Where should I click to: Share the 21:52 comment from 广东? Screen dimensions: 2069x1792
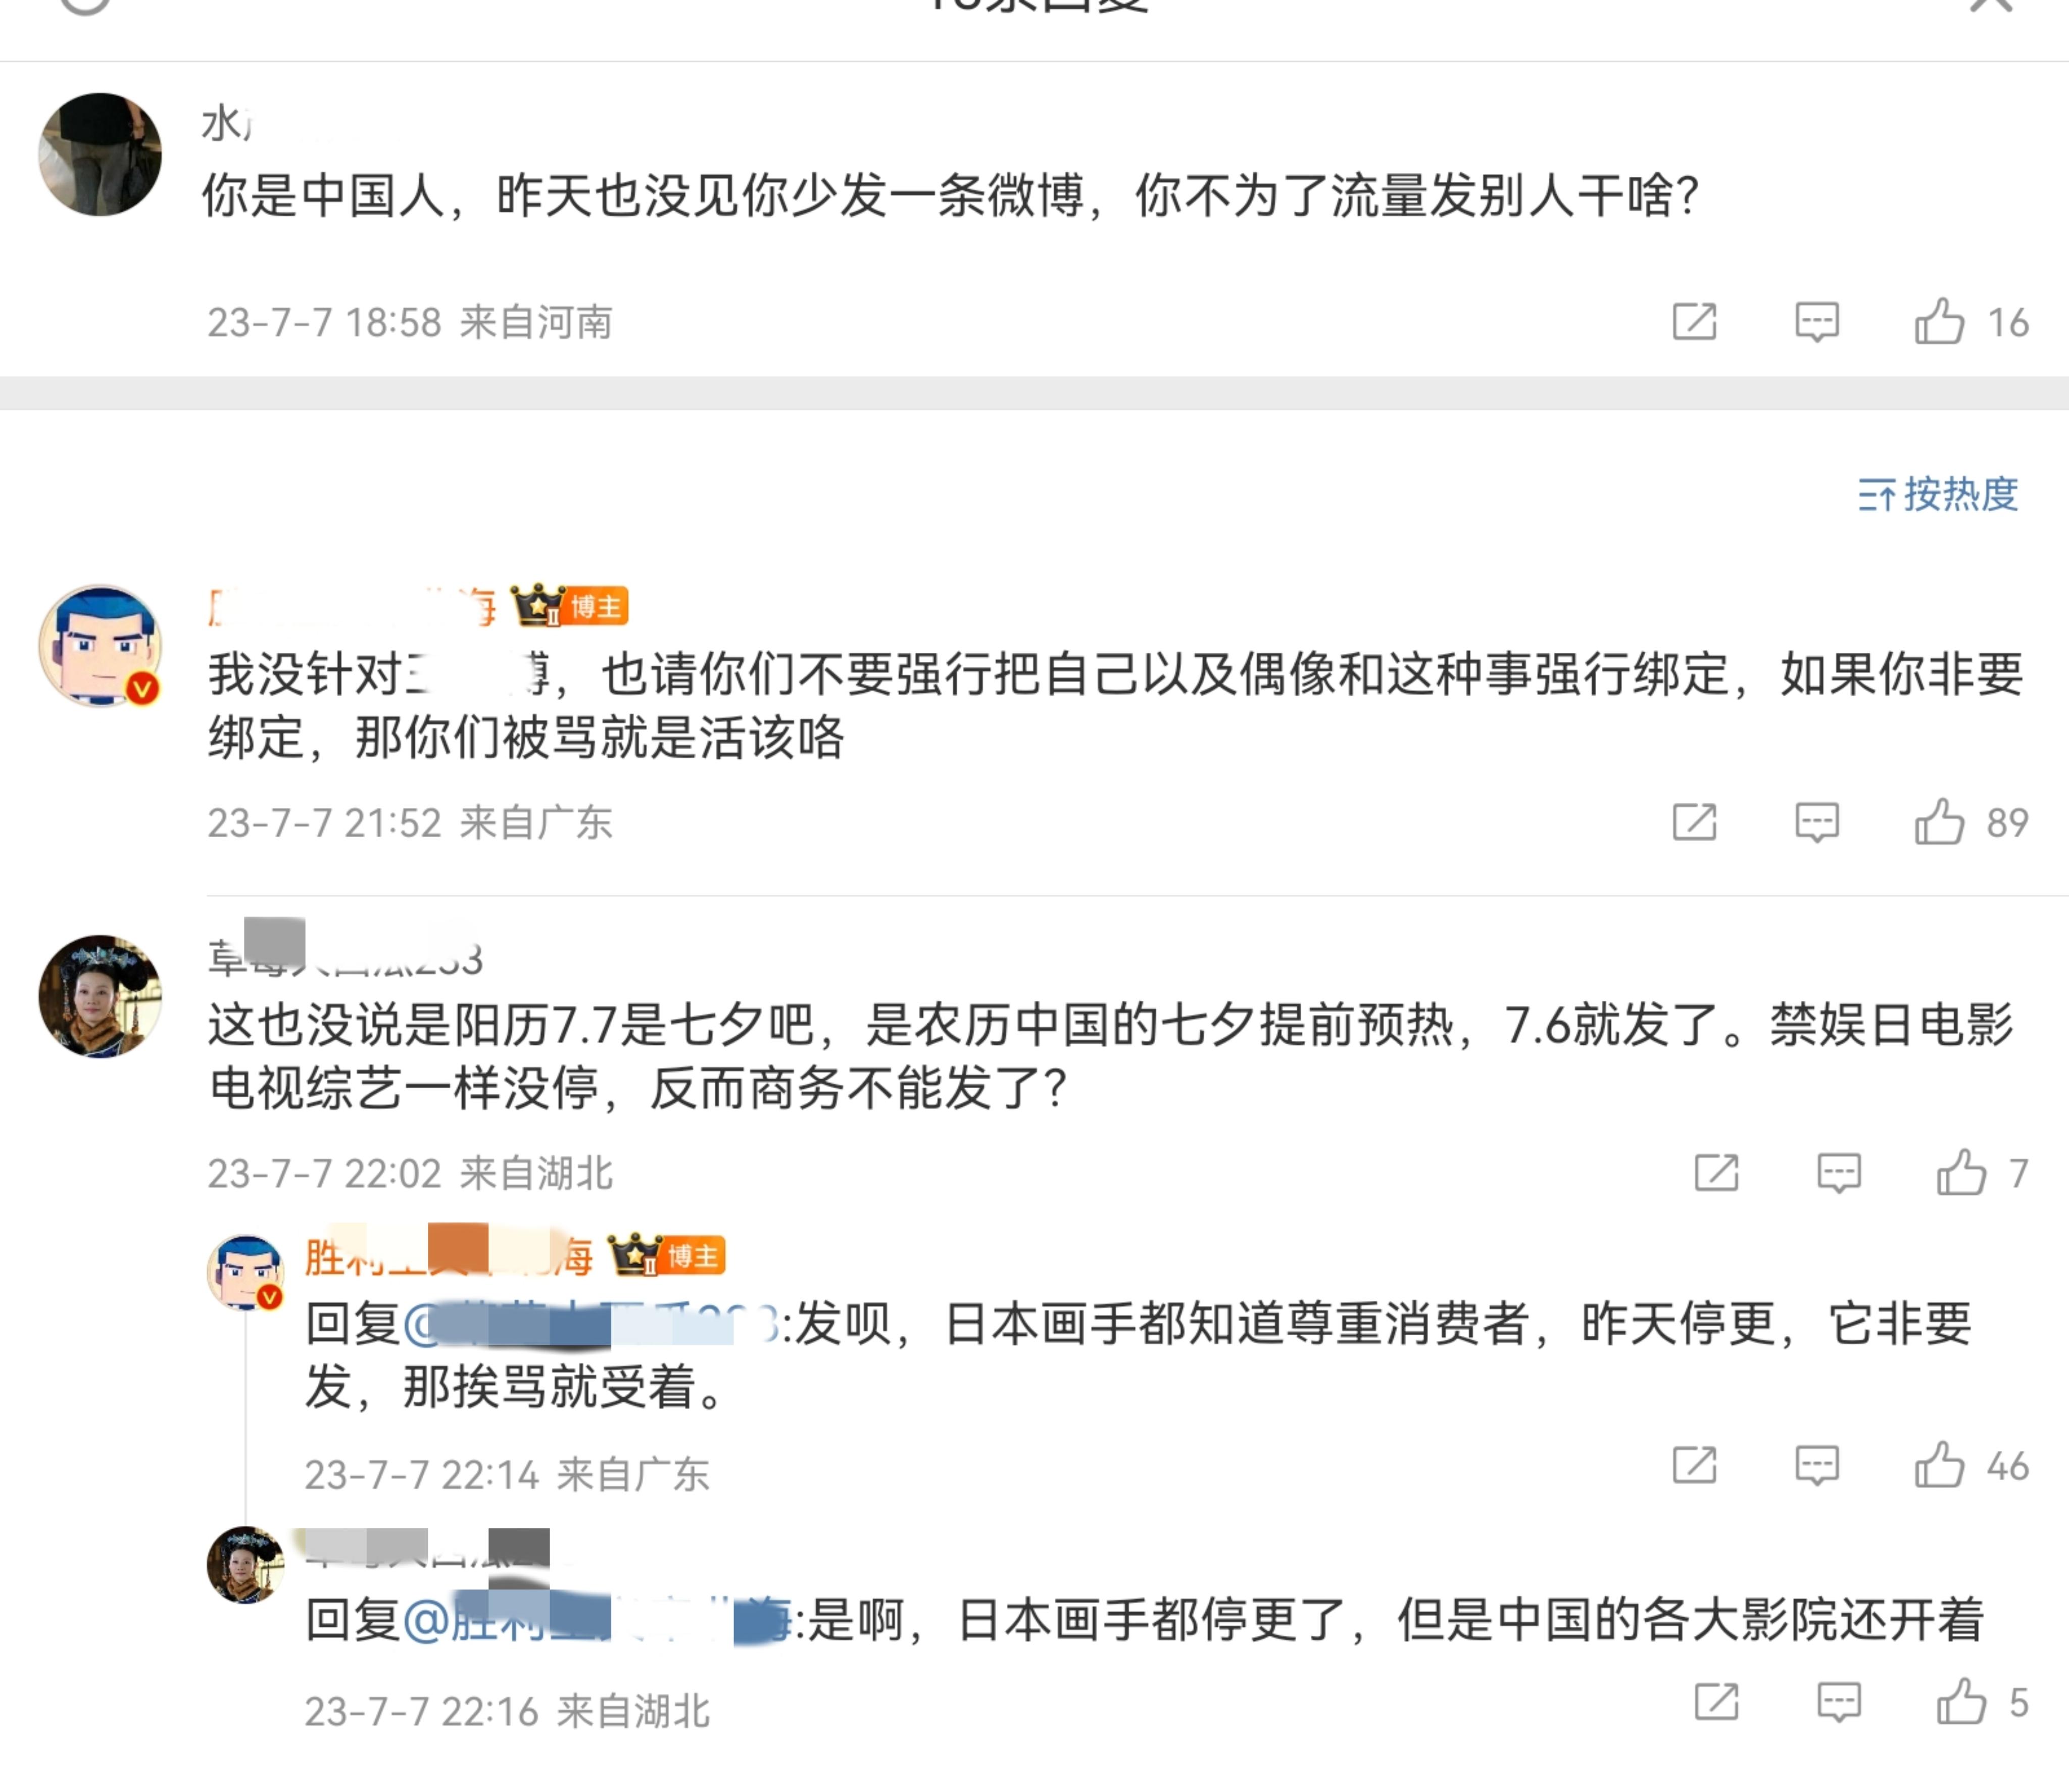point(1694,822)
